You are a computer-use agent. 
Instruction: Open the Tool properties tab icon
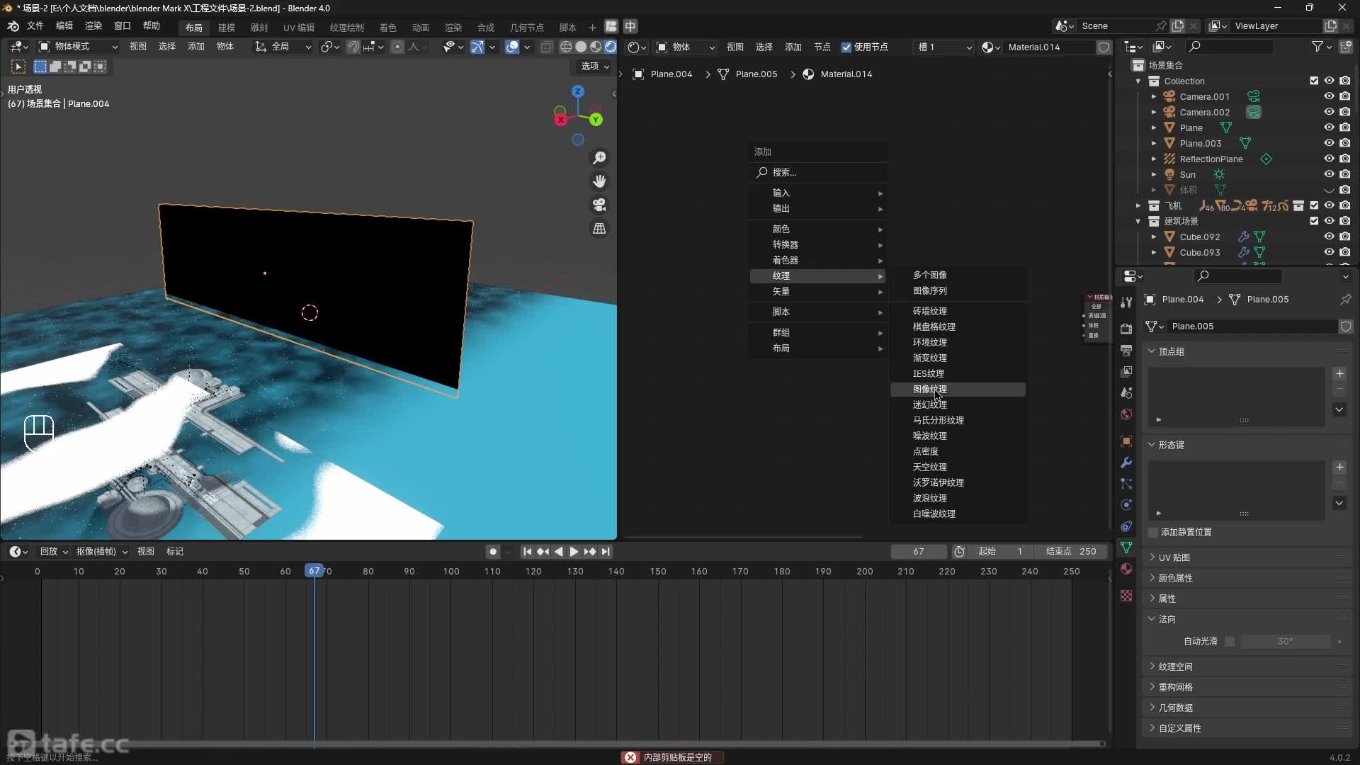click(1126, 302)
